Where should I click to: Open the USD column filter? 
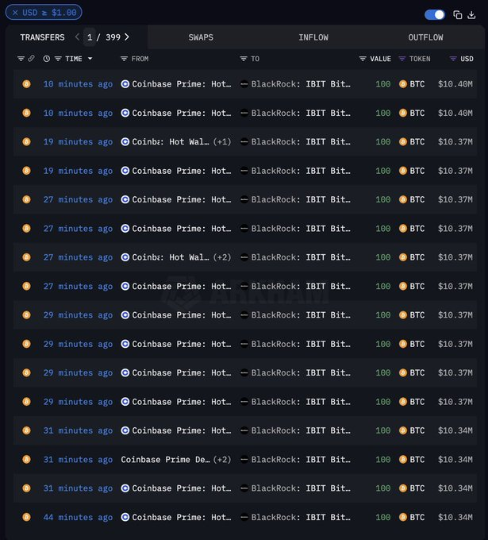(x=453, y=59)
